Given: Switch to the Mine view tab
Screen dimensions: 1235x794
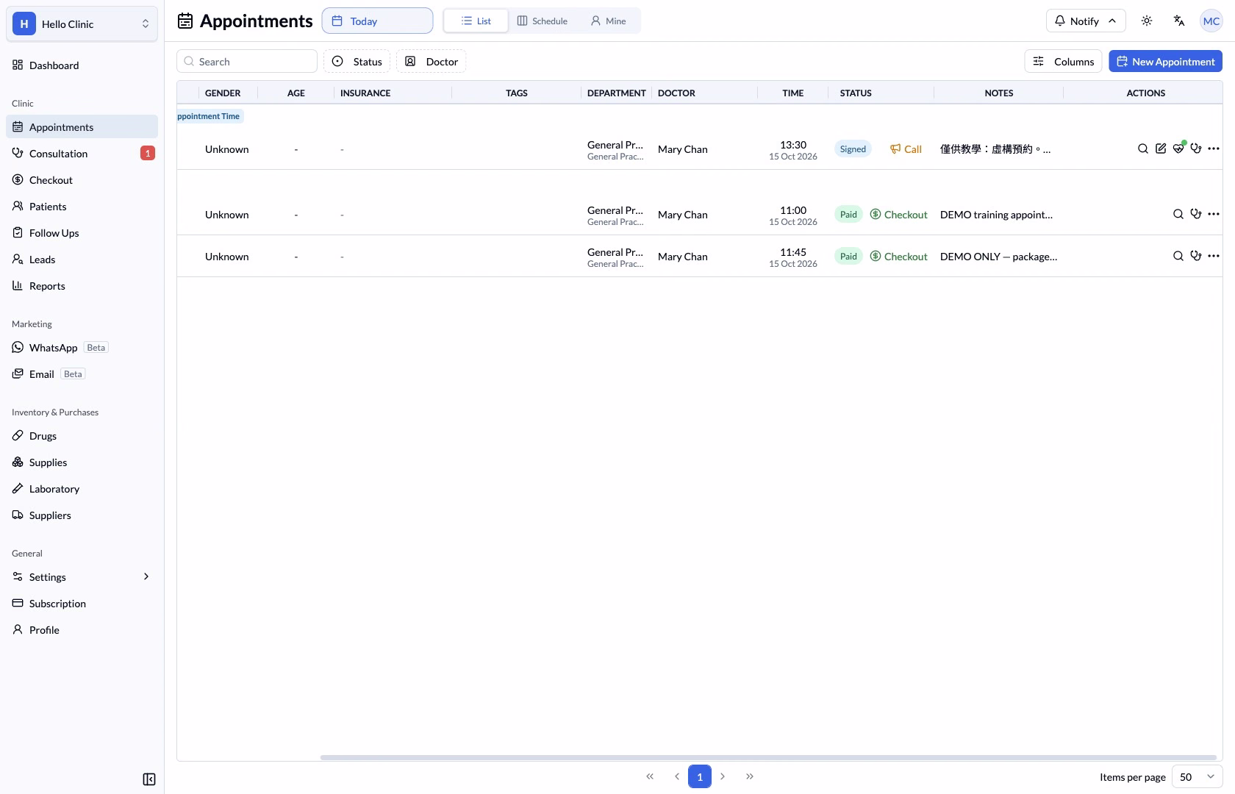Looking at the screenshot, I should pyautogui.click(x=609, y=21).
